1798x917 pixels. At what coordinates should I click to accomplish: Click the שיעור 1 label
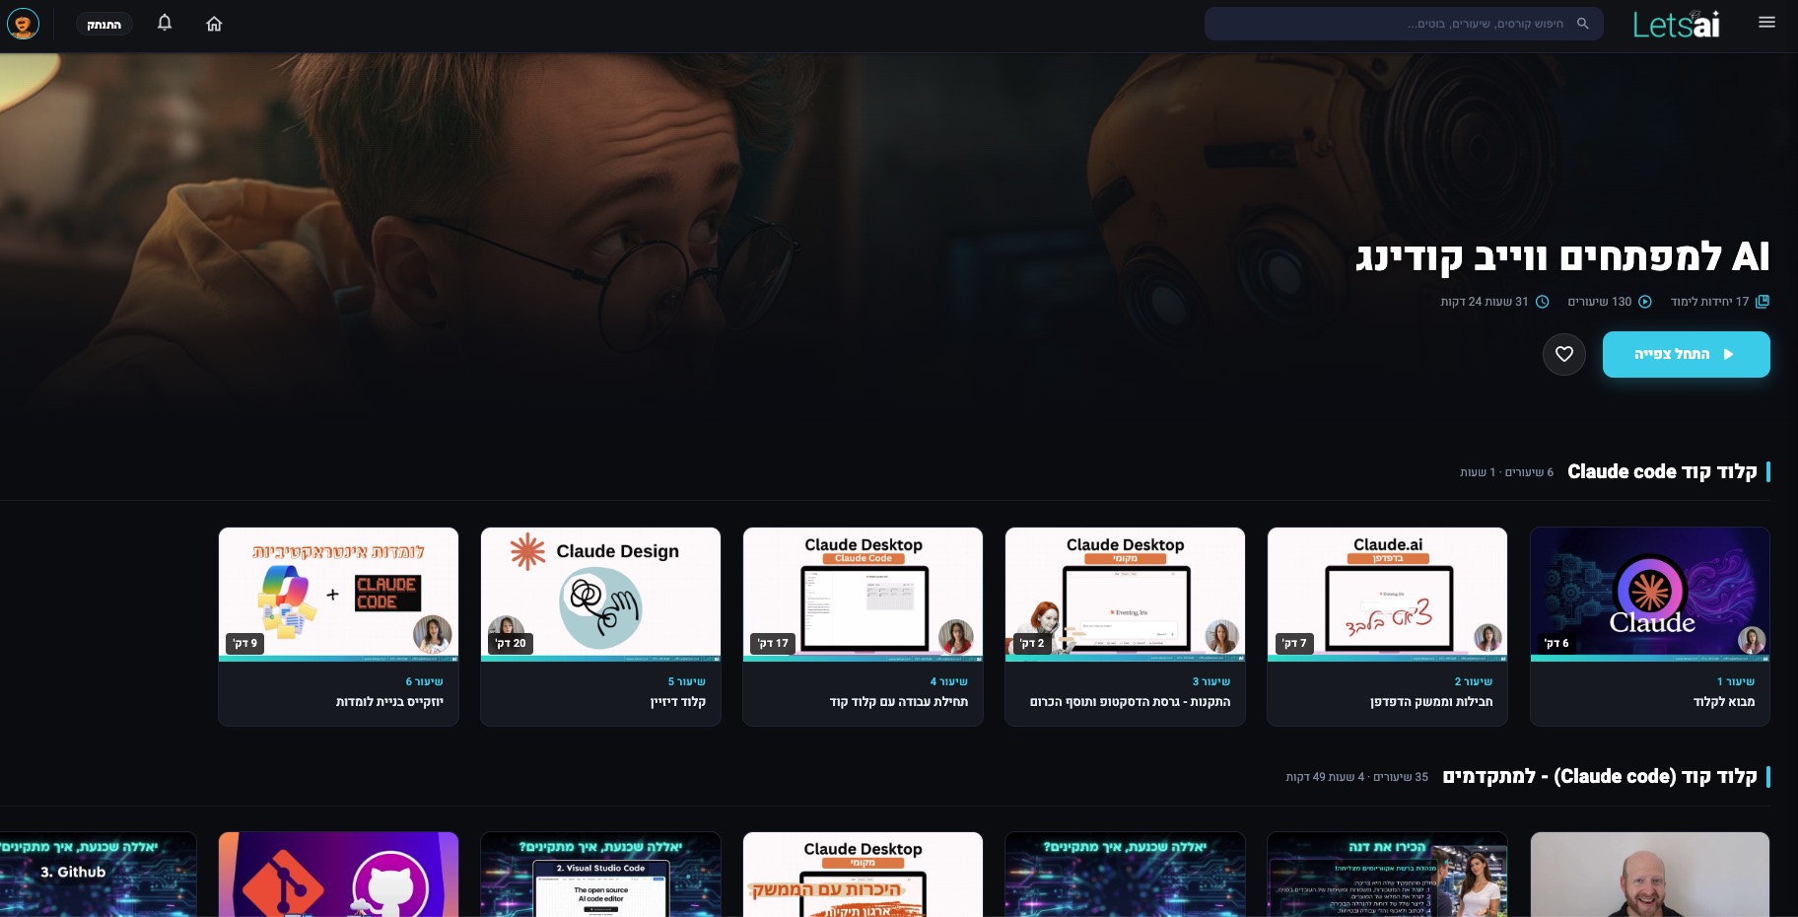1736,681
